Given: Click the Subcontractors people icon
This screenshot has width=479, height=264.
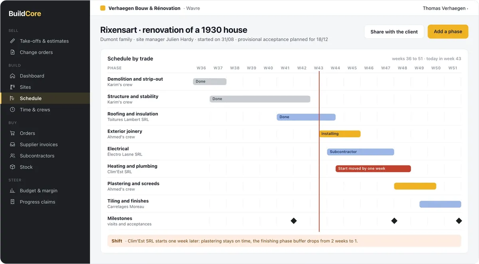Looking at the screenshot, I should 12,156.
